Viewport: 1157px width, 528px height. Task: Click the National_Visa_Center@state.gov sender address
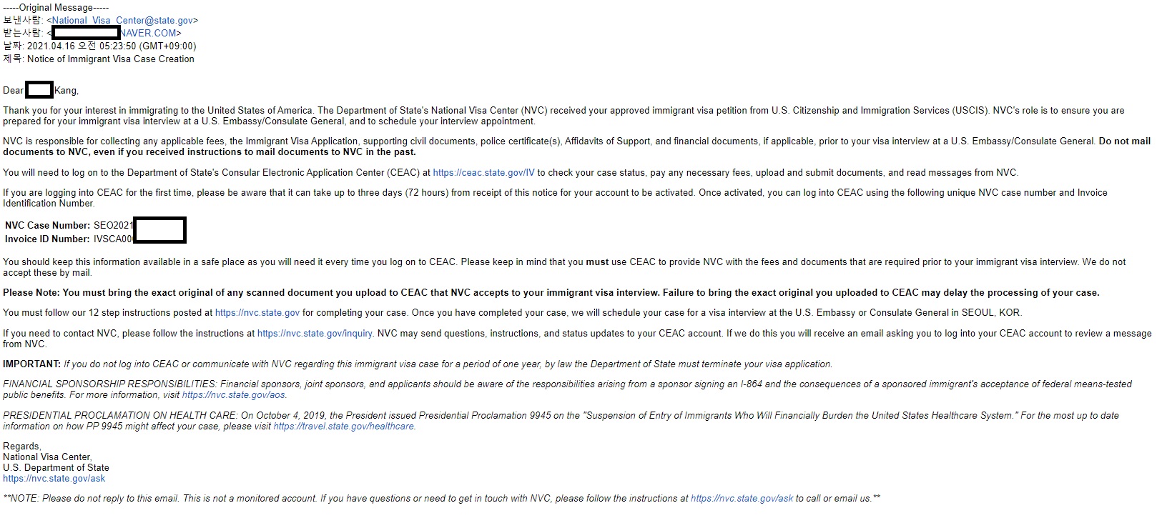122,21
